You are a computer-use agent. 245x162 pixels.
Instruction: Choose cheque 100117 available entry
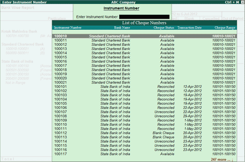point(144,154)
